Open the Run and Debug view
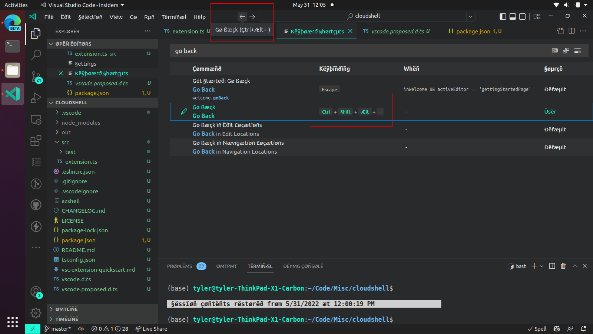 click(x=36, y=98)
